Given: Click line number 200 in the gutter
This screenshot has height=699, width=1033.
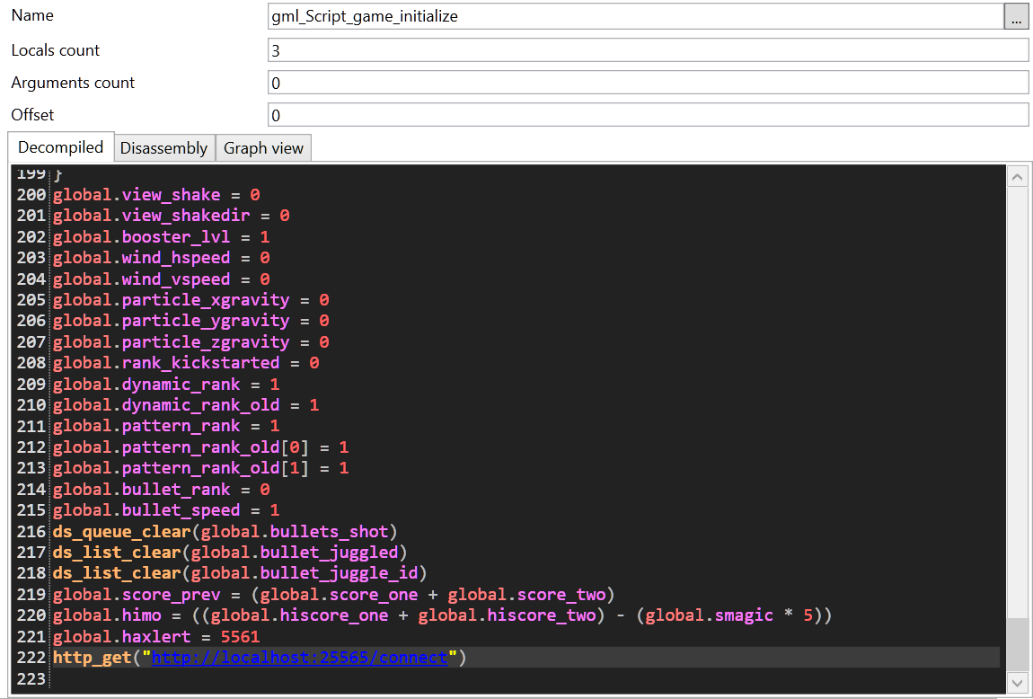Looking at the screenshot, I should (x=31, y=194).
